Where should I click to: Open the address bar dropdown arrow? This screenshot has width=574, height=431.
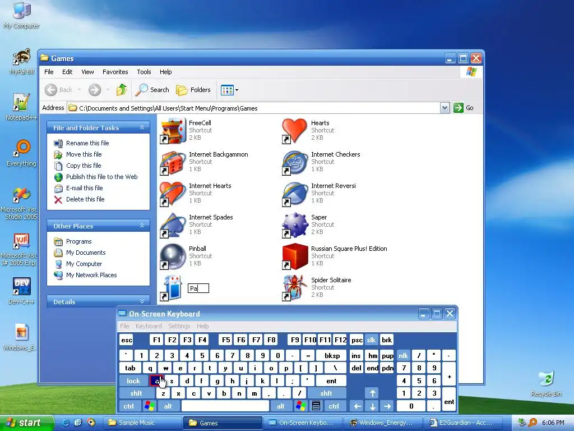click(x=445, y=108)
